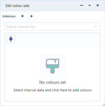Click the rounded tile behind the paintbrush
This screenshot has height=106, width=105.
[52, 66]
